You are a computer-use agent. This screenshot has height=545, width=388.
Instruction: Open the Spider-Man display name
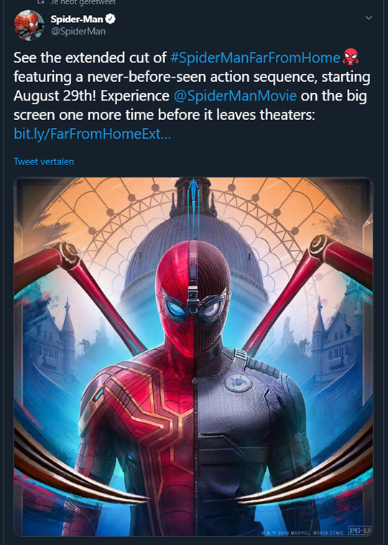[x=77, y=19]
